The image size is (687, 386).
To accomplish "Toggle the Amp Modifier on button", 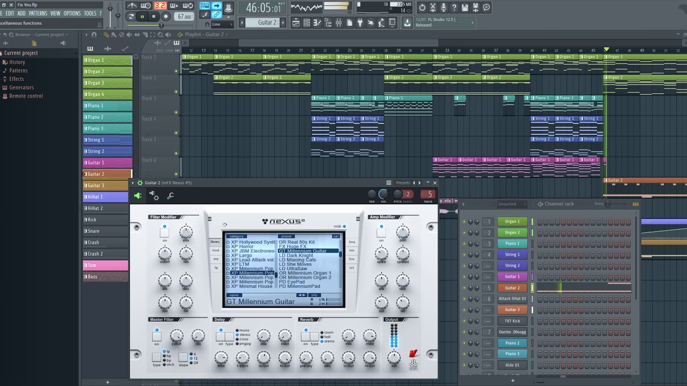I will point(381,233).
